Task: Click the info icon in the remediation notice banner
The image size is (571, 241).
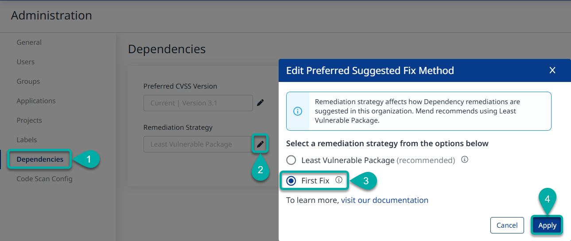Action: (298, 111)
